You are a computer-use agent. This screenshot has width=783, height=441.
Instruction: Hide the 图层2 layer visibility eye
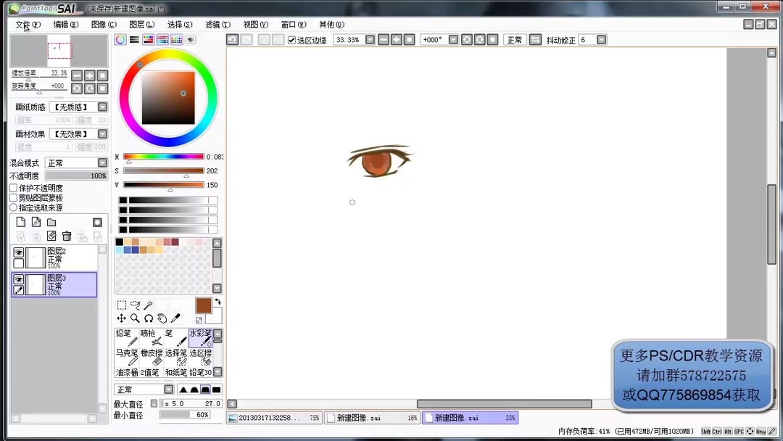18,252
